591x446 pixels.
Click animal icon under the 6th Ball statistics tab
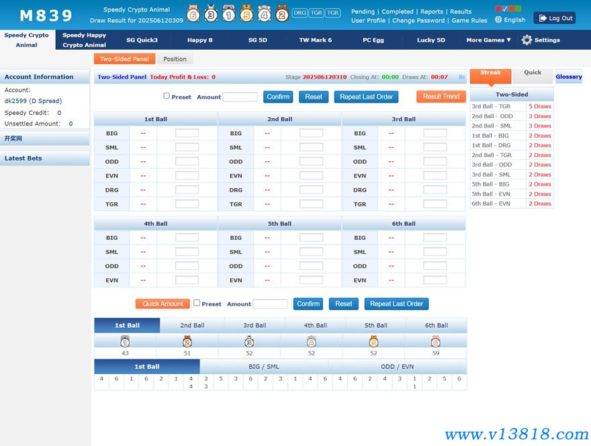coord(435,341)
